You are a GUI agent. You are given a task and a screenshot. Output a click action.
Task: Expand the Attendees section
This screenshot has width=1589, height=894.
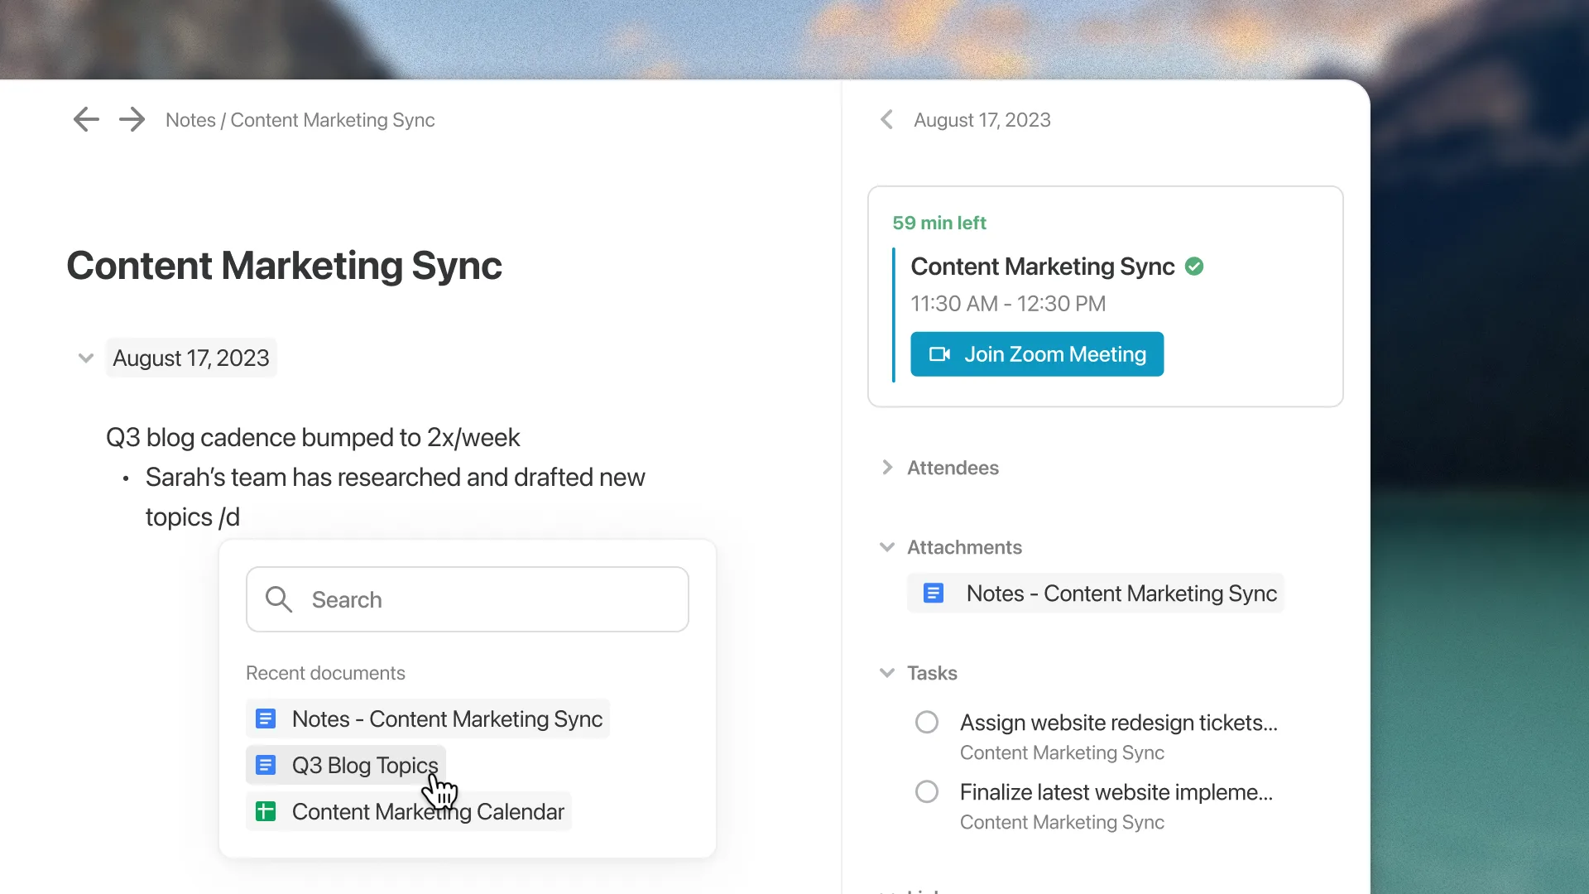[887, 468]
